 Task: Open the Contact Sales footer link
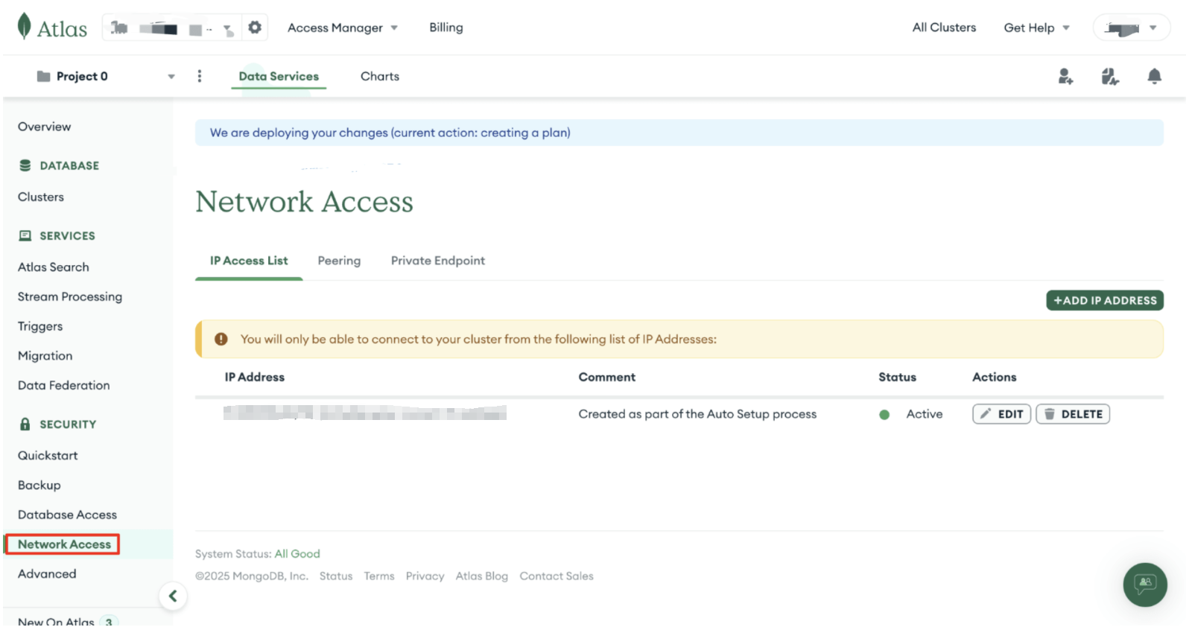pyautogui.click(x=557, y=576)
